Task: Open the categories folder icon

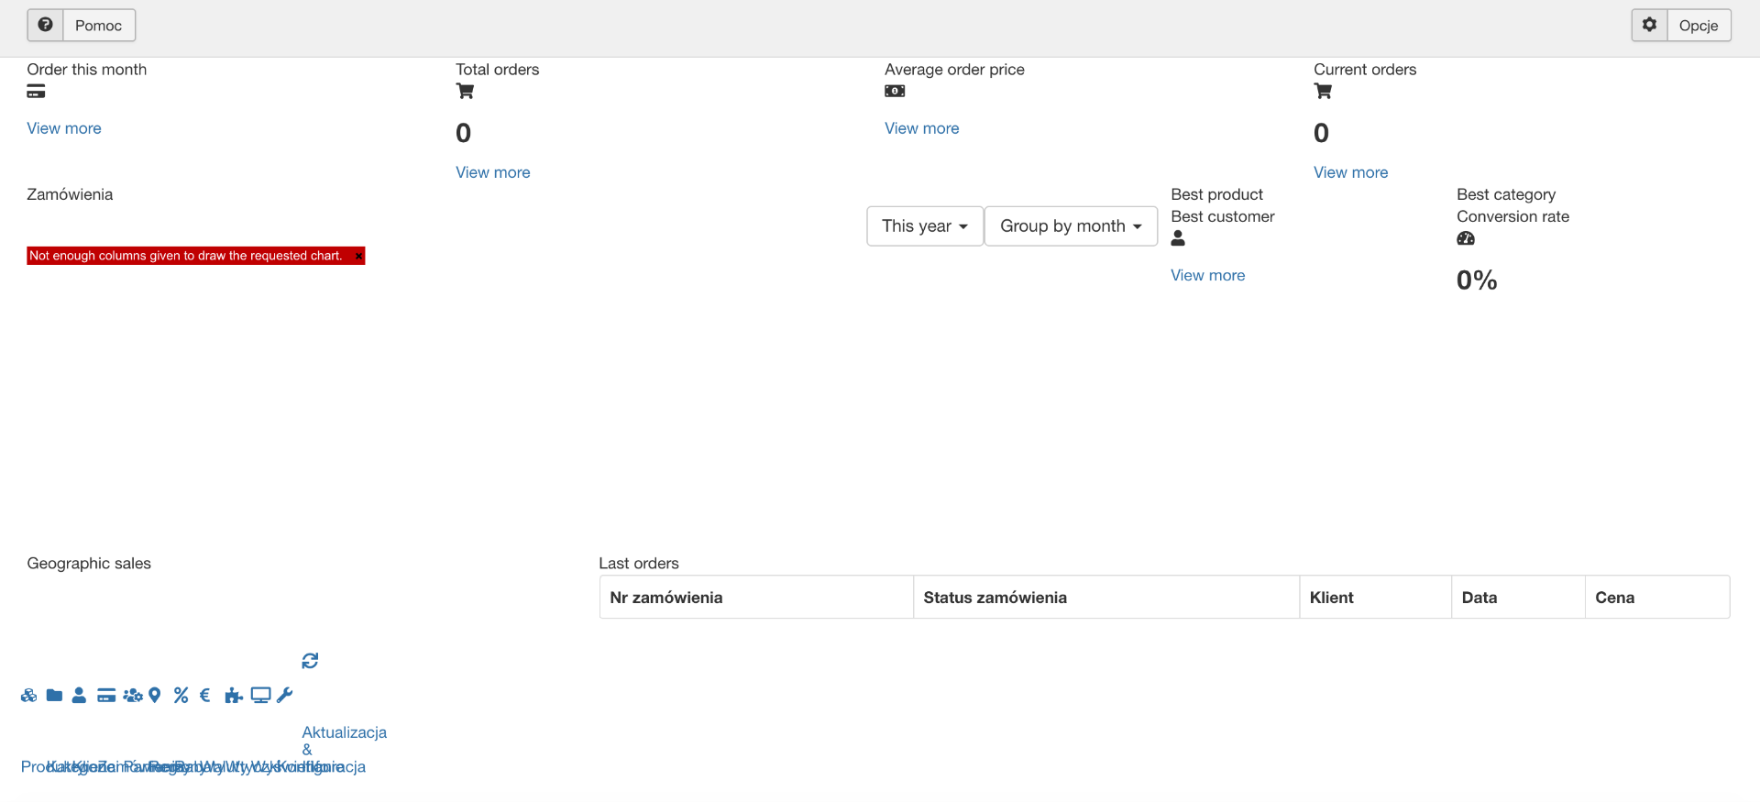Action: pos(54,696)
